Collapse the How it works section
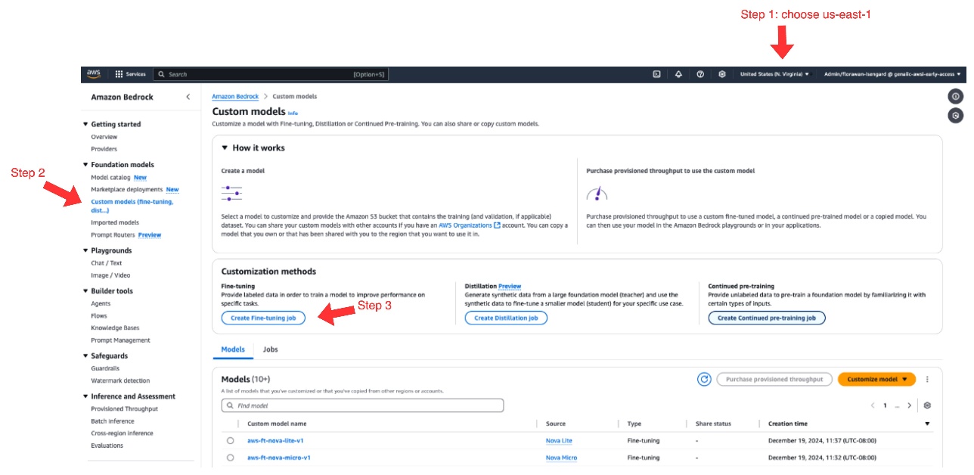Image resolution: width=974 pixels, height=475 pixels. pyautogui.click(x=225, y=148)
